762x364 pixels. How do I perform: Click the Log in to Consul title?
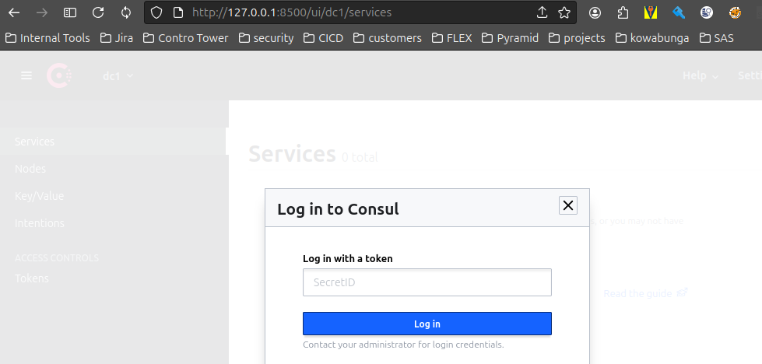[x=339, y=209]
